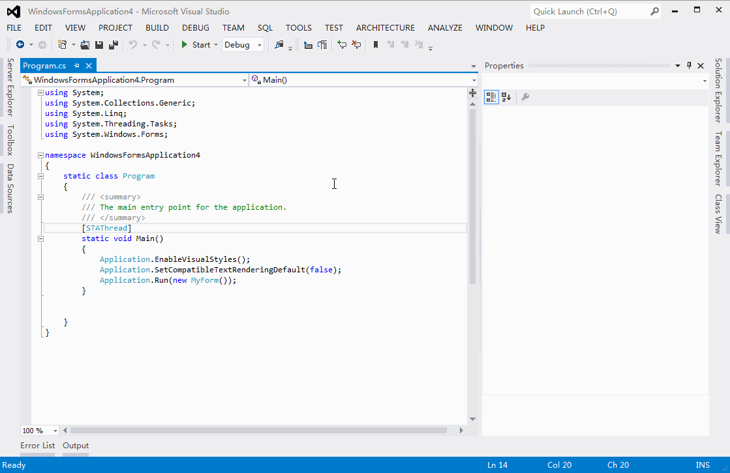Screen dimensions: 730x473
Task: Click the Save All toolbar icon
Action: (x=113, y=44)
